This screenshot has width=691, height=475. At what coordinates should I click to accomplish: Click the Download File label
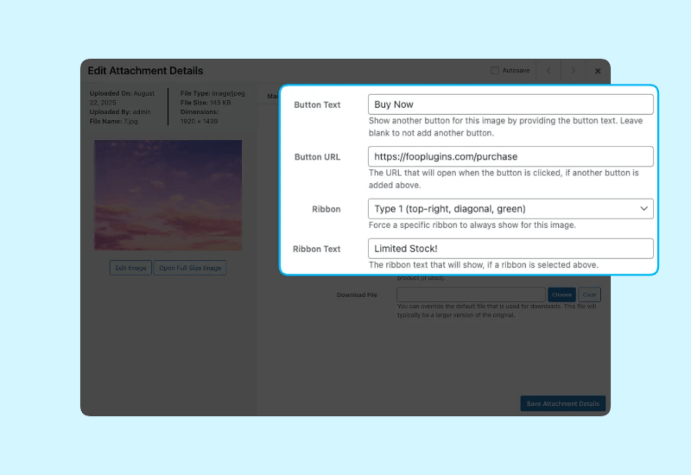pyautogui.click(x=357, y=294)
